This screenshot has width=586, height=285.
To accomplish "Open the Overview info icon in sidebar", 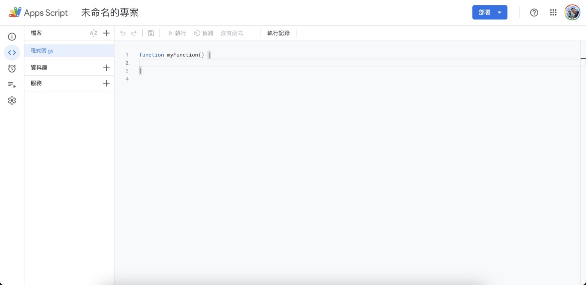I will [x=12, y=37].
